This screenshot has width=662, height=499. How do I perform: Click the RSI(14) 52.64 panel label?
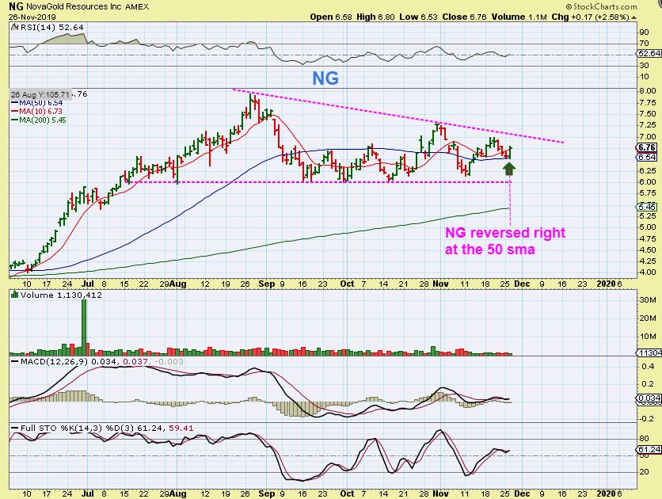(51, 28)
